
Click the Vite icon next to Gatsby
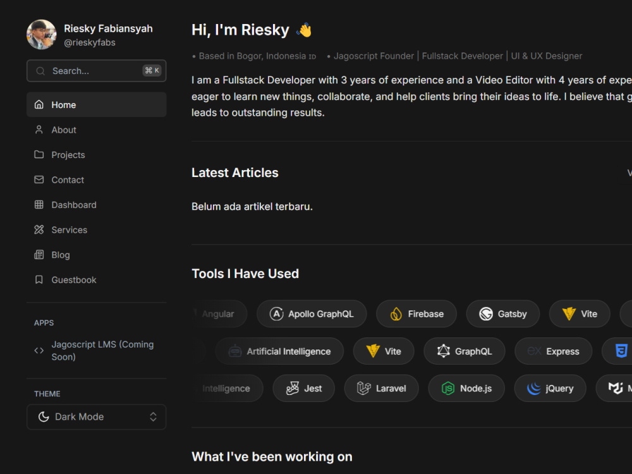click(569, 313)
